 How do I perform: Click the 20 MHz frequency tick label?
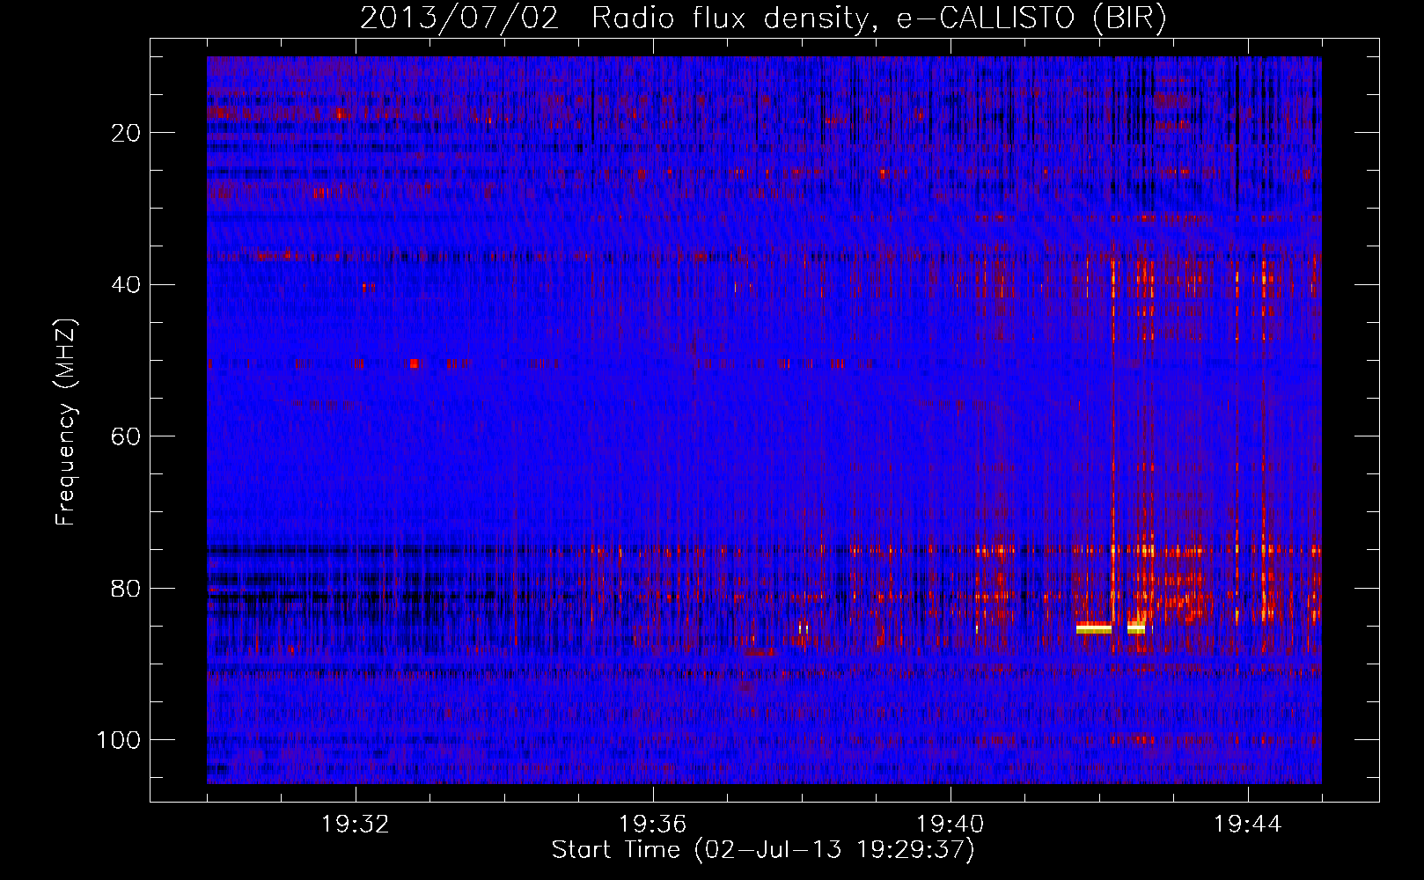coord(127,133)
